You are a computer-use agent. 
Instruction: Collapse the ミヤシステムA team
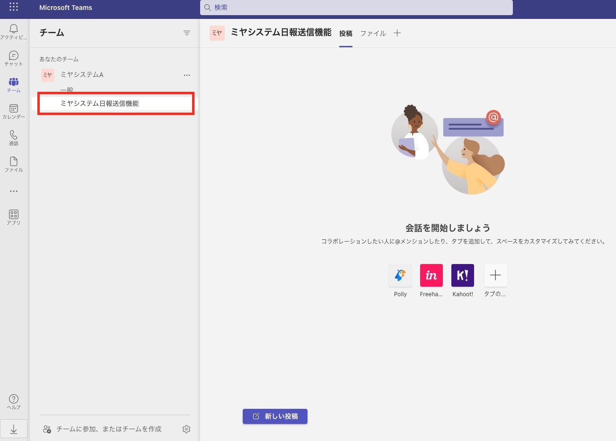(x=82, y=75)
